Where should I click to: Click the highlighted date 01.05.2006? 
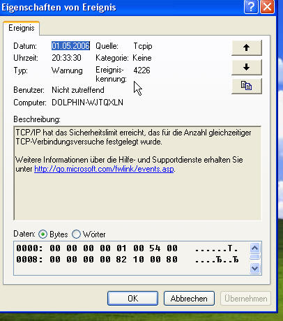click(x=70, y=46)
